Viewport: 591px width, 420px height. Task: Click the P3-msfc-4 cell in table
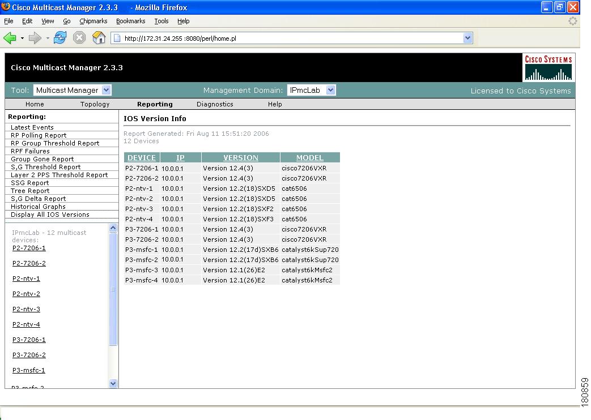(x=141, y=280)
